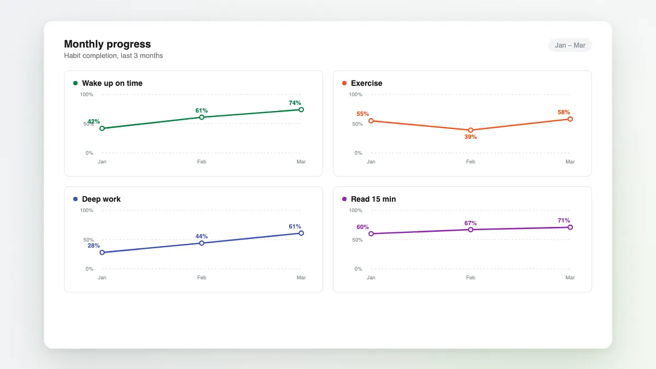656x369 pixels.
Task: Click the Monthly progress heading
Action: [107, 44]
